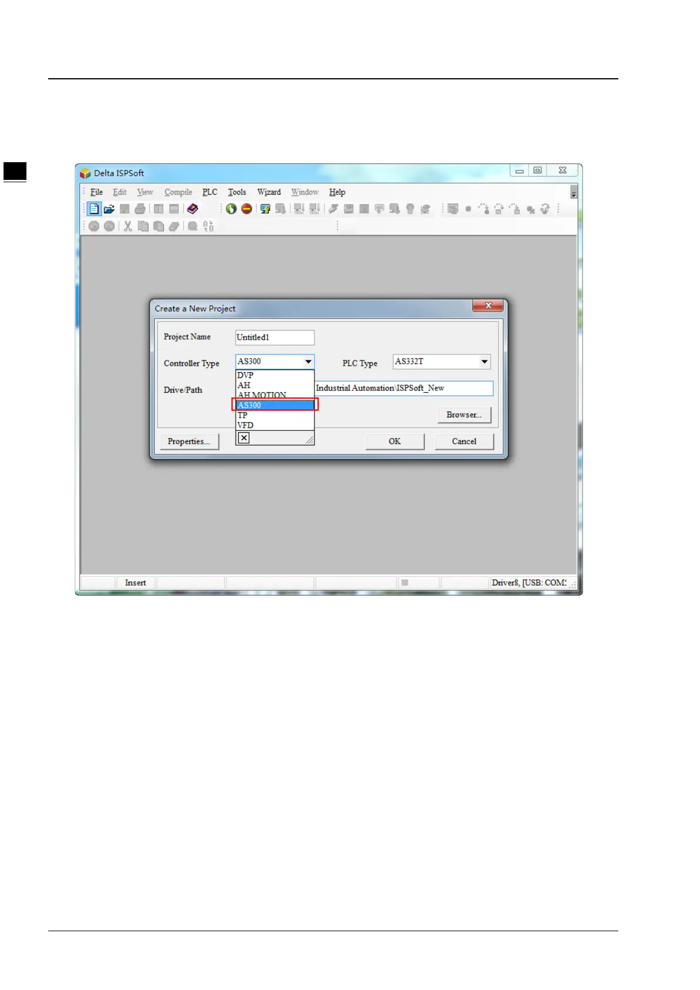Select AS300 in the controller list
This screenshot has width=700, height=990.
pos(274,405)
